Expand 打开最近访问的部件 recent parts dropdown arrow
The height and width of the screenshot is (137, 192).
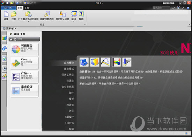point(28,21)
